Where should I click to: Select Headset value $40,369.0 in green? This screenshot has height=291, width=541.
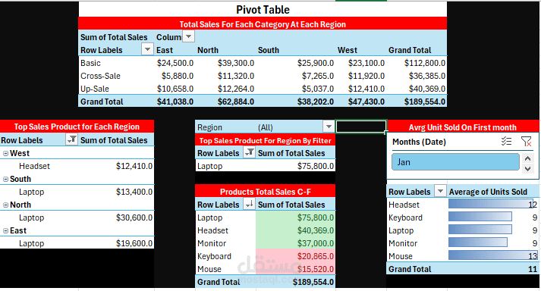click(x=316, y=230)
